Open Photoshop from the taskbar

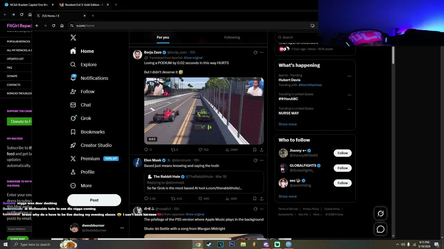(x=232, y=244)
